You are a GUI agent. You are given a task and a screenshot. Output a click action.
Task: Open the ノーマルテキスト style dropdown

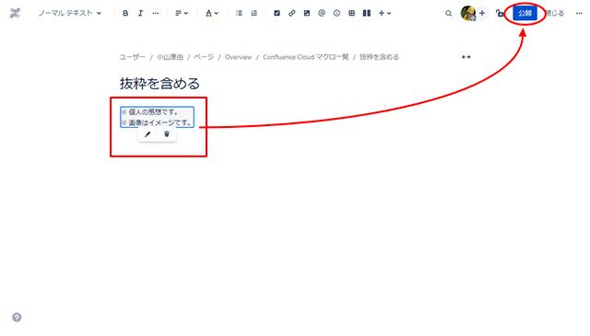pyautogui.click(x=70, y=13)
